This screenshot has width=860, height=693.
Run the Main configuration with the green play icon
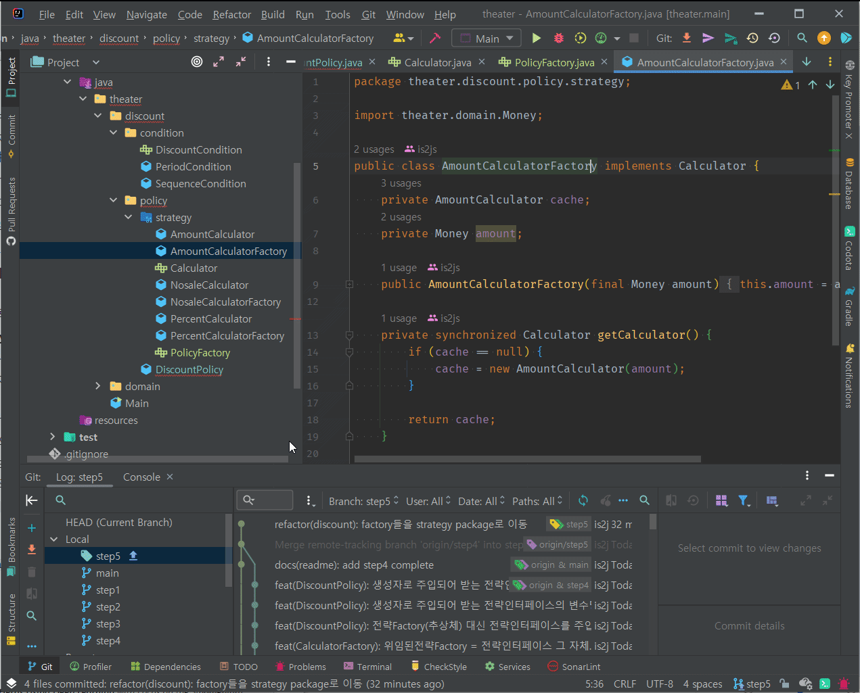[537, 39]
